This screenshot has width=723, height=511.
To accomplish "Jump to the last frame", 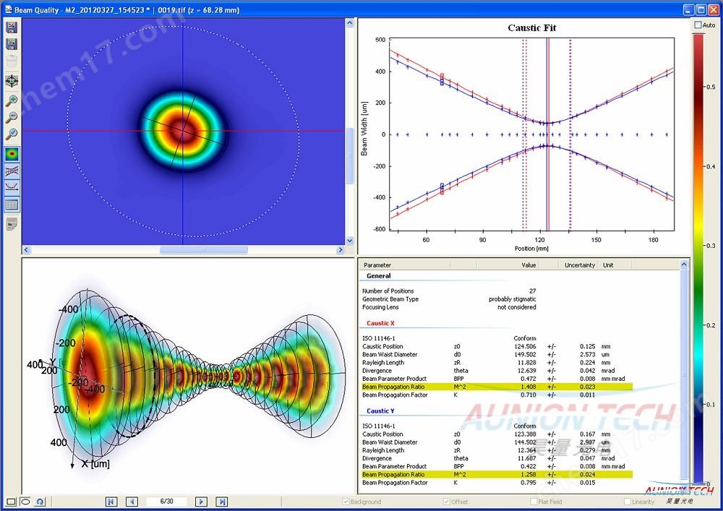I will pos(222,502).
